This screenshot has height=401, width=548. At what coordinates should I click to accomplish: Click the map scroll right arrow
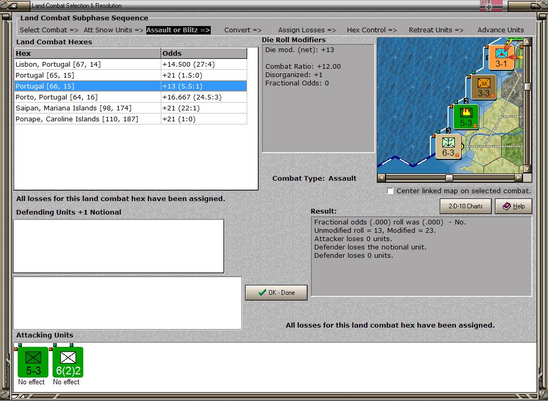(519, 178)
